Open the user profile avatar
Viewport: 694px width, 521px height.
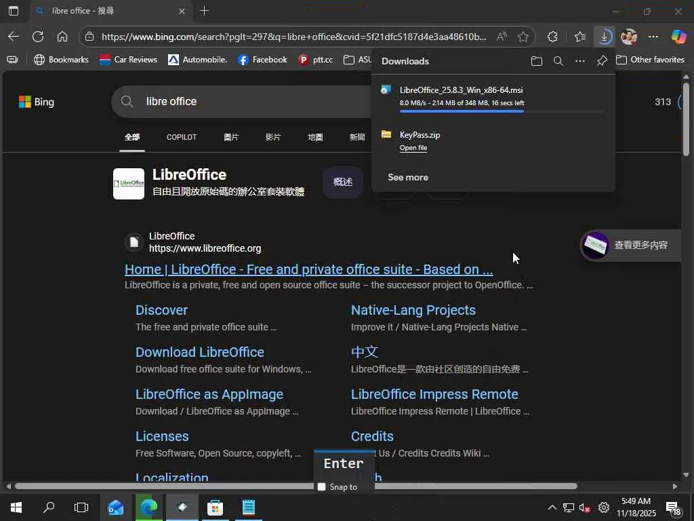click(629, 37)
